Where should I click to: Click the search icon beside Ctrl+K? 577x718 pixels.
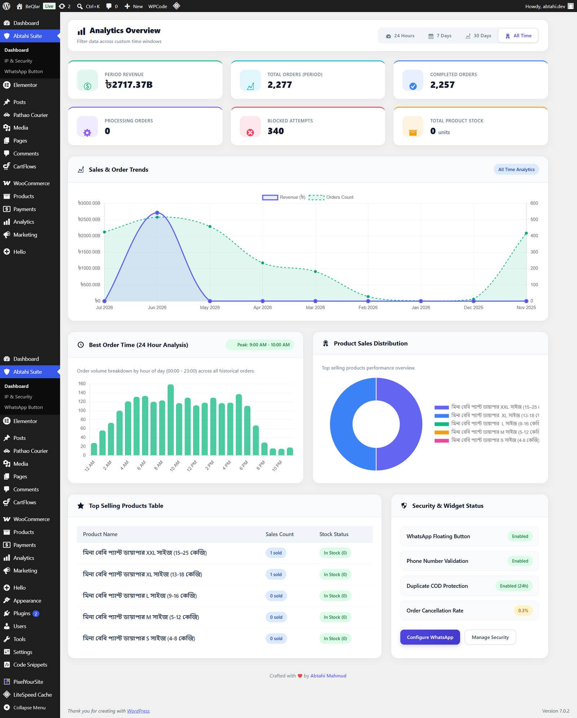[80, 6]
